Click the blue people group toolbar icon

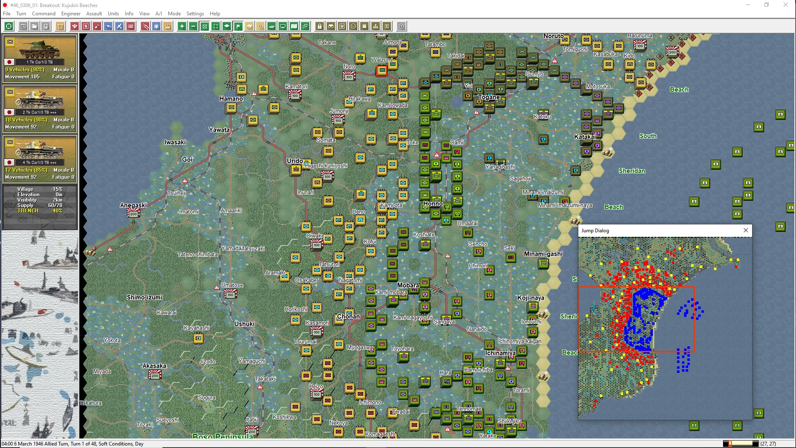[x=156, y=27]
